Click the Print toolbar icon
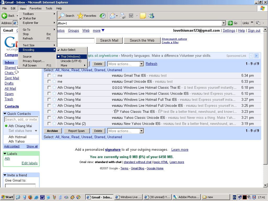Image resolution: width=268 pixels, height=201 pixels. pyautogui.click(x=123, y=16)
